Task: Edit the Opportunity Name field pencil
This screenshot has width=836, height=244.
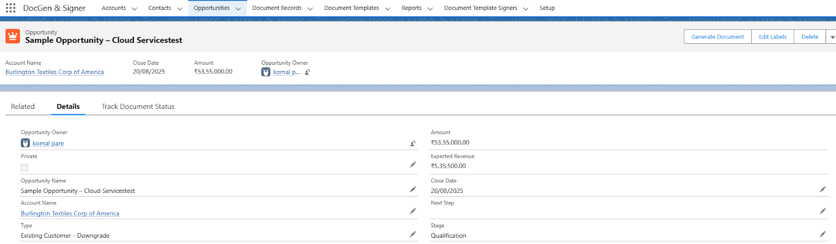Action: point(413,189)
